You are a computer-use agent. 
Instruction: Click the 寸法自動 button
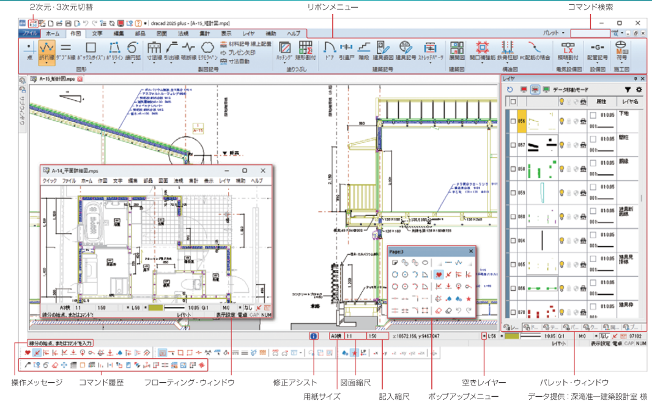[235, 62]
